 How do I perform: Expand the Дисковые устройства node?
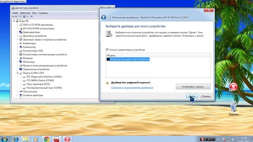point(17,36)
